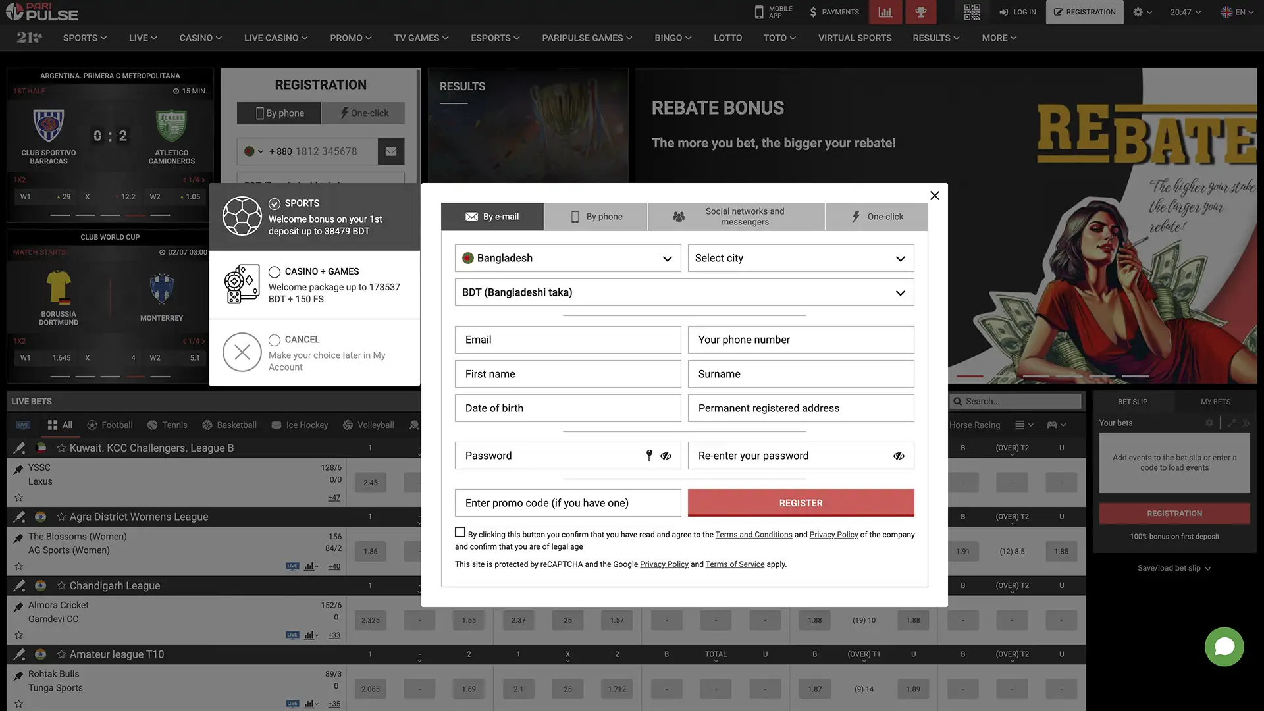Open the QR code icon in the top bar
Screen dimensions: 1264x711
tap(972, 12)
